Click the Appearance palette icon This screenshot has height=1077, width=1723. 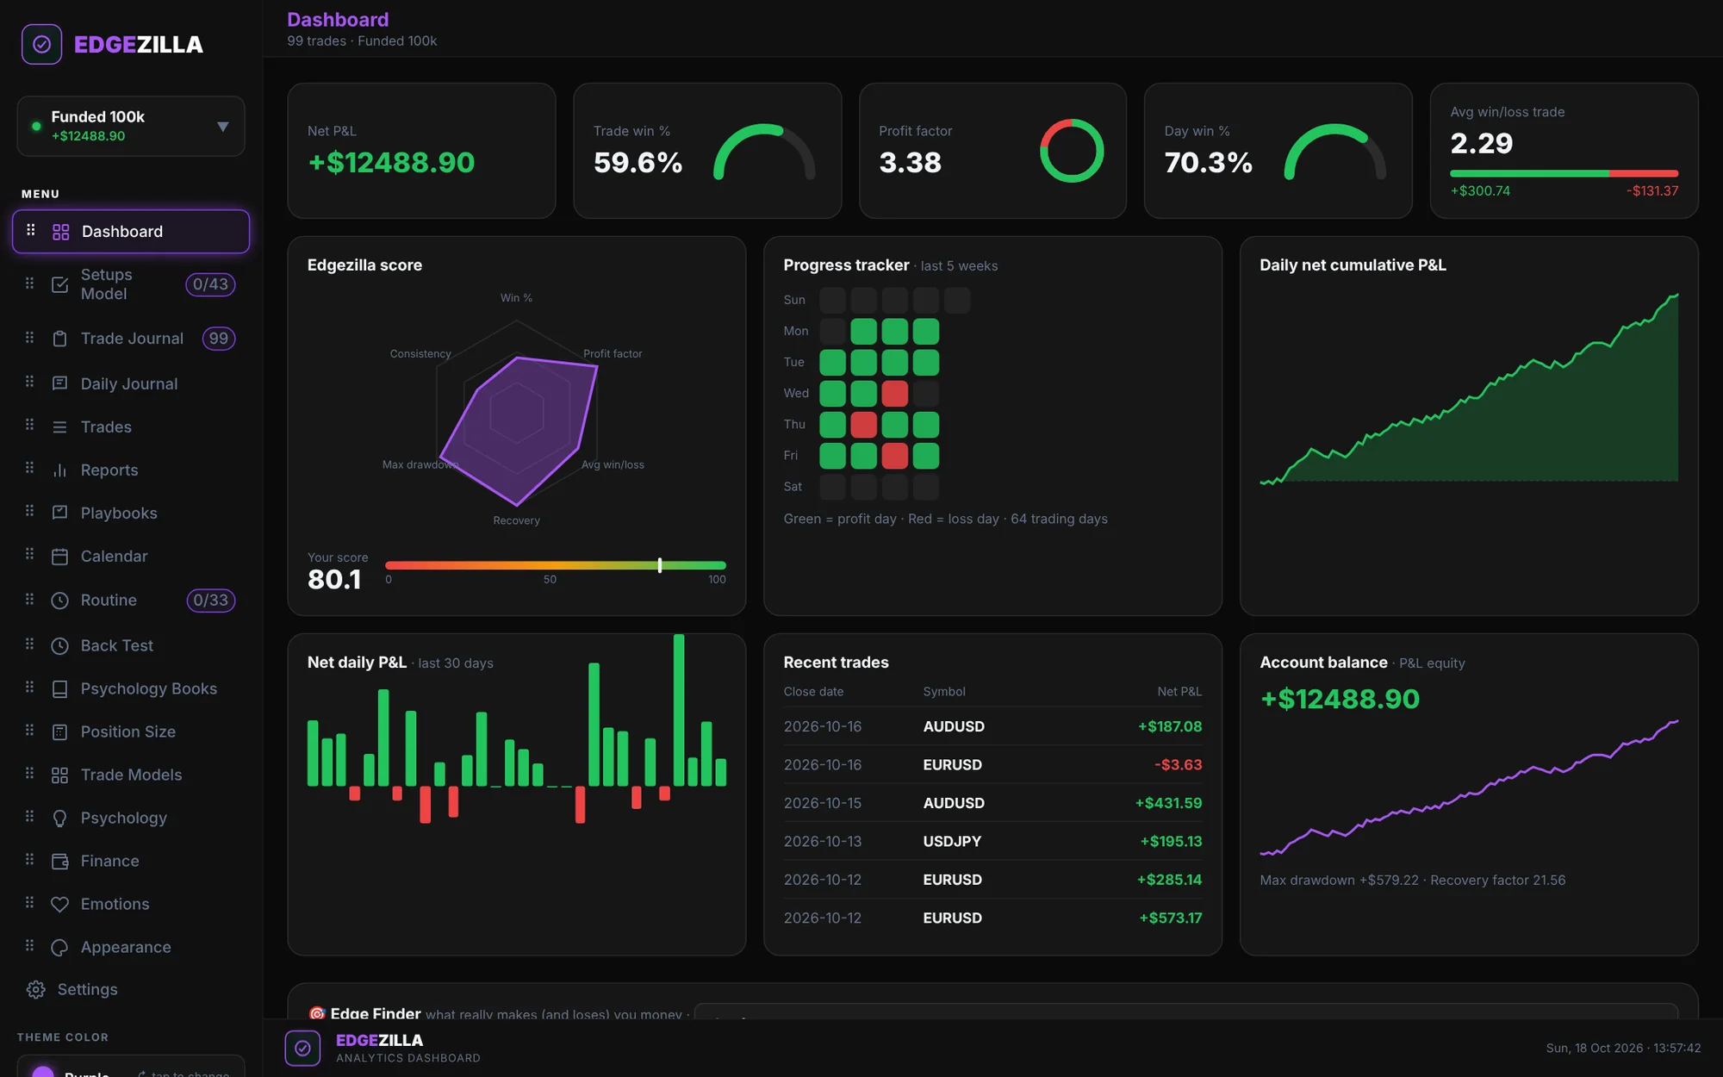(59, 948)
